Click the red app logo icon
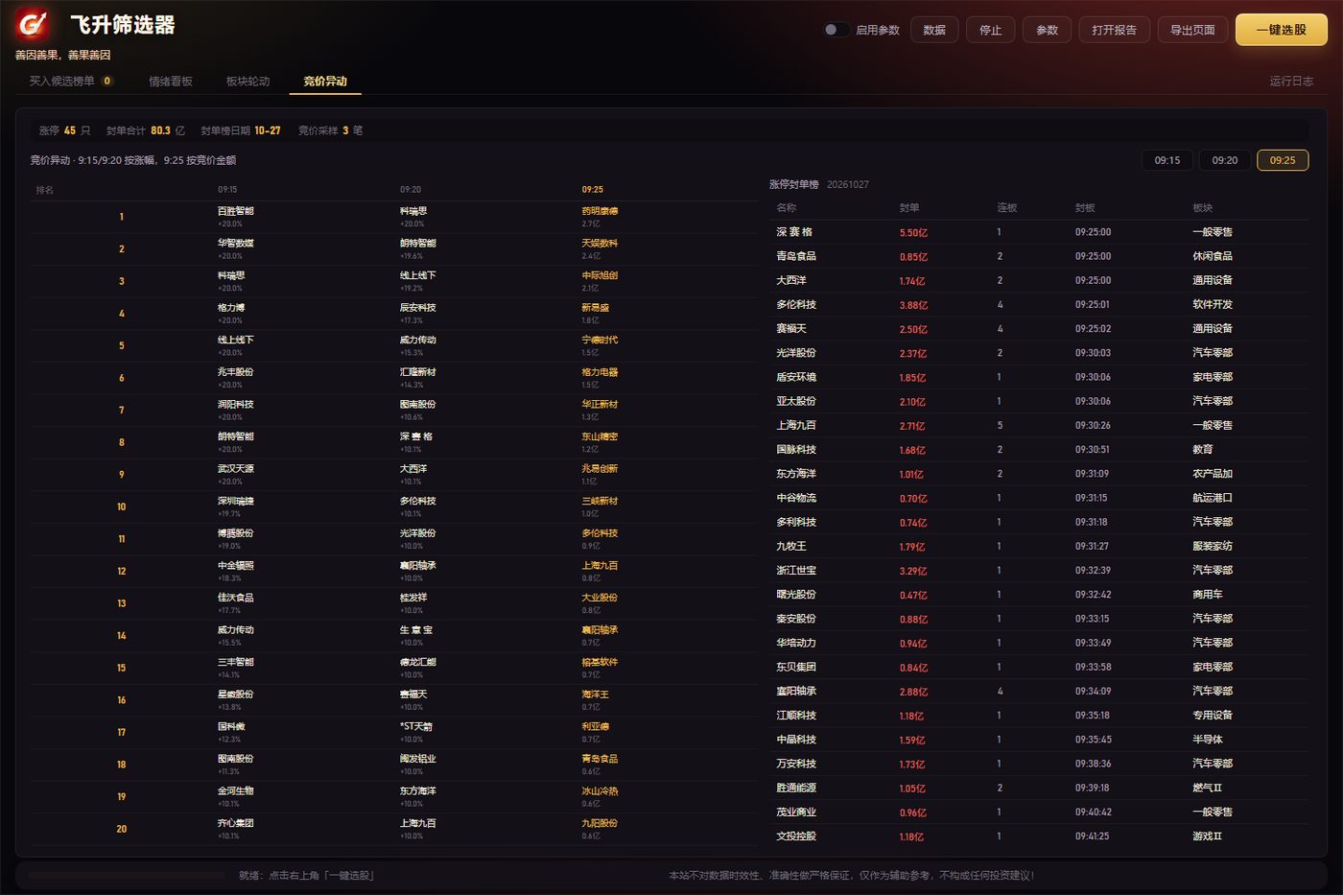The image size is (1343, 895). (x=34, y=24)
